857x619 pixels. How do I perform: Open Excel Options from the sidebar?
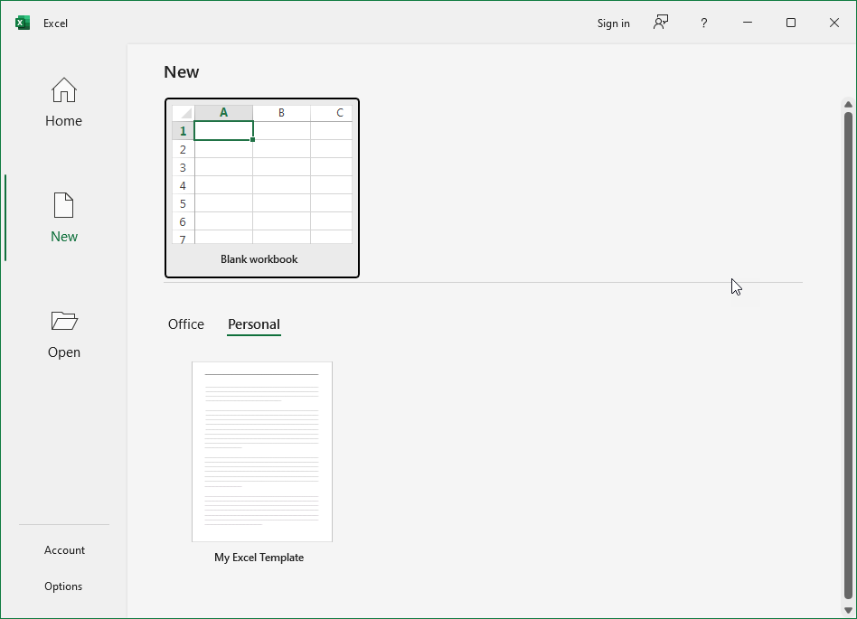point(63,586)
